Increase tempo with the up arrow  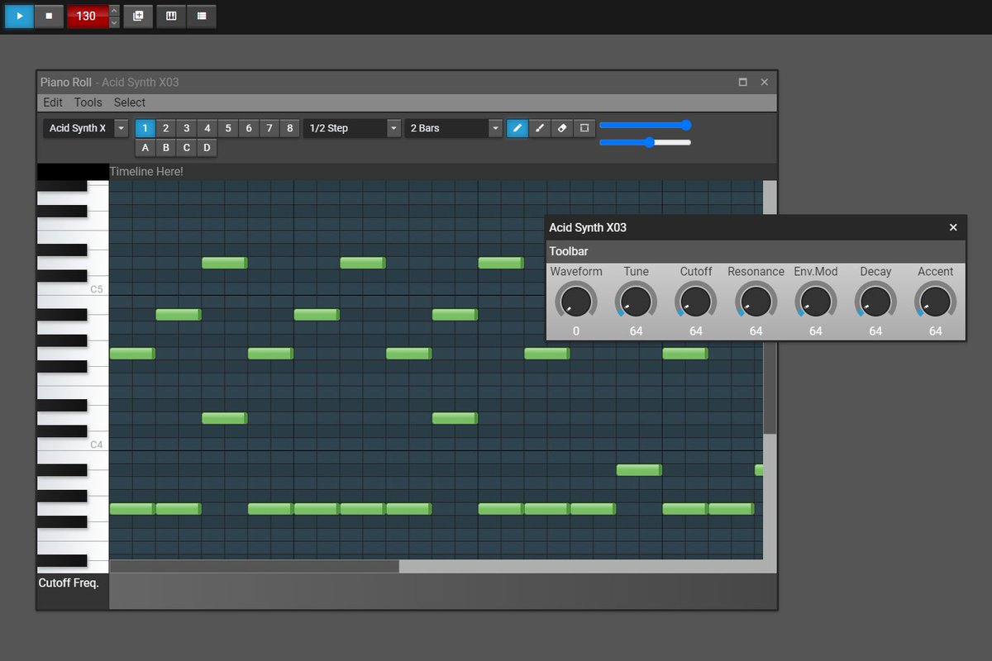coord(114,10)
